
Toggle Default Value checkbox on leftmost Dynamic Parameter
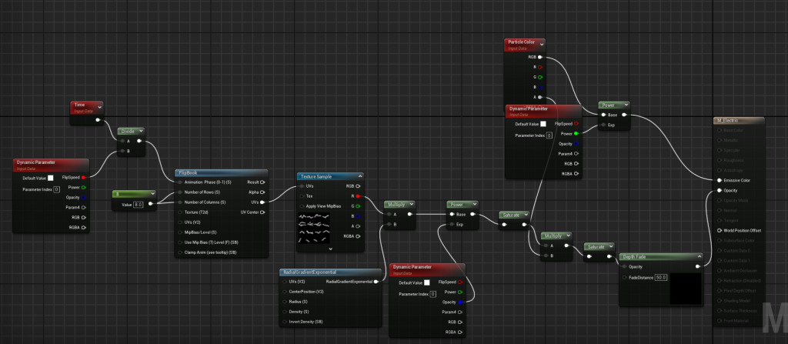51,178
